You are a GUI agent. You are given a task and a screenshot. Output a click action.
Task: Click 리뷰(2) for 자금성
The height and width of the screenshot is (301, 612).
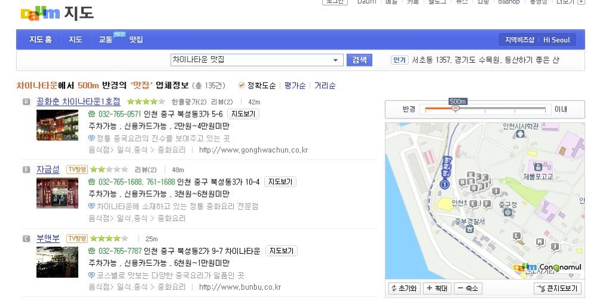click(146, 170)
